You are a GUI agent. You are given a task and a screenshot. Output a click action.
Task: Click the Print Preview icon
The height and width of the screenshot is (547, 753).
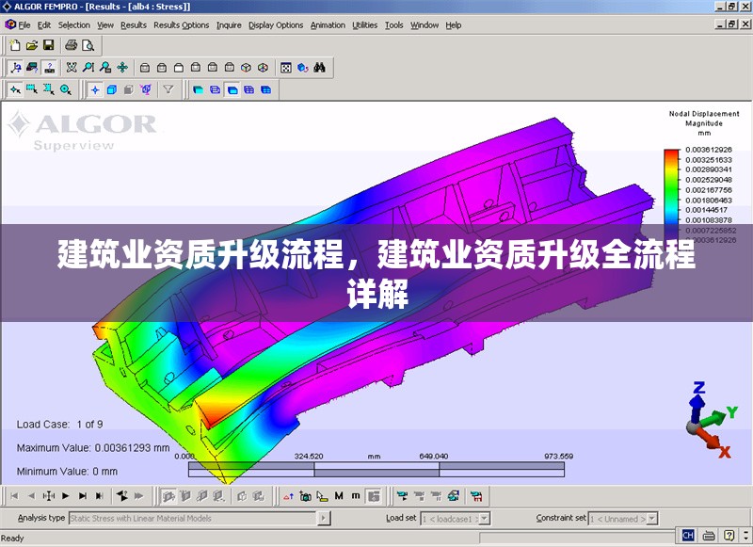[87, 45]
